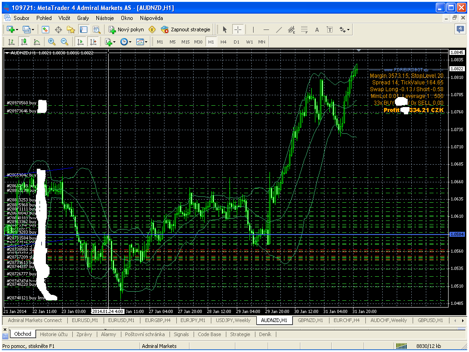Select the text tool marked A

[317, 29]
